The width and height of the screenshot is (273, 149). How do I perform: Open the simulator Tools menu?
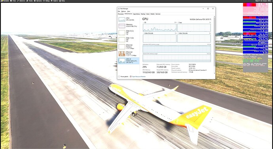pos(29,1)
